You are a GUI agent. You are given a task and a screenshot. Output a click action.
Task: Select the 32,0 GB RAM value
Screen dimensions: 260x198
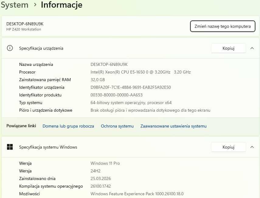[x=98, y=80]
